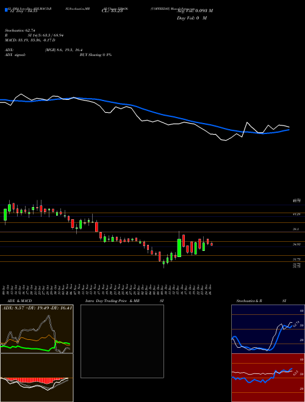The height and width of the screenshot is (402, 305).
Task: Click 'ADX: 8.57 +DY: 19.49 -DY: 16.41' header
Action: 37,308
